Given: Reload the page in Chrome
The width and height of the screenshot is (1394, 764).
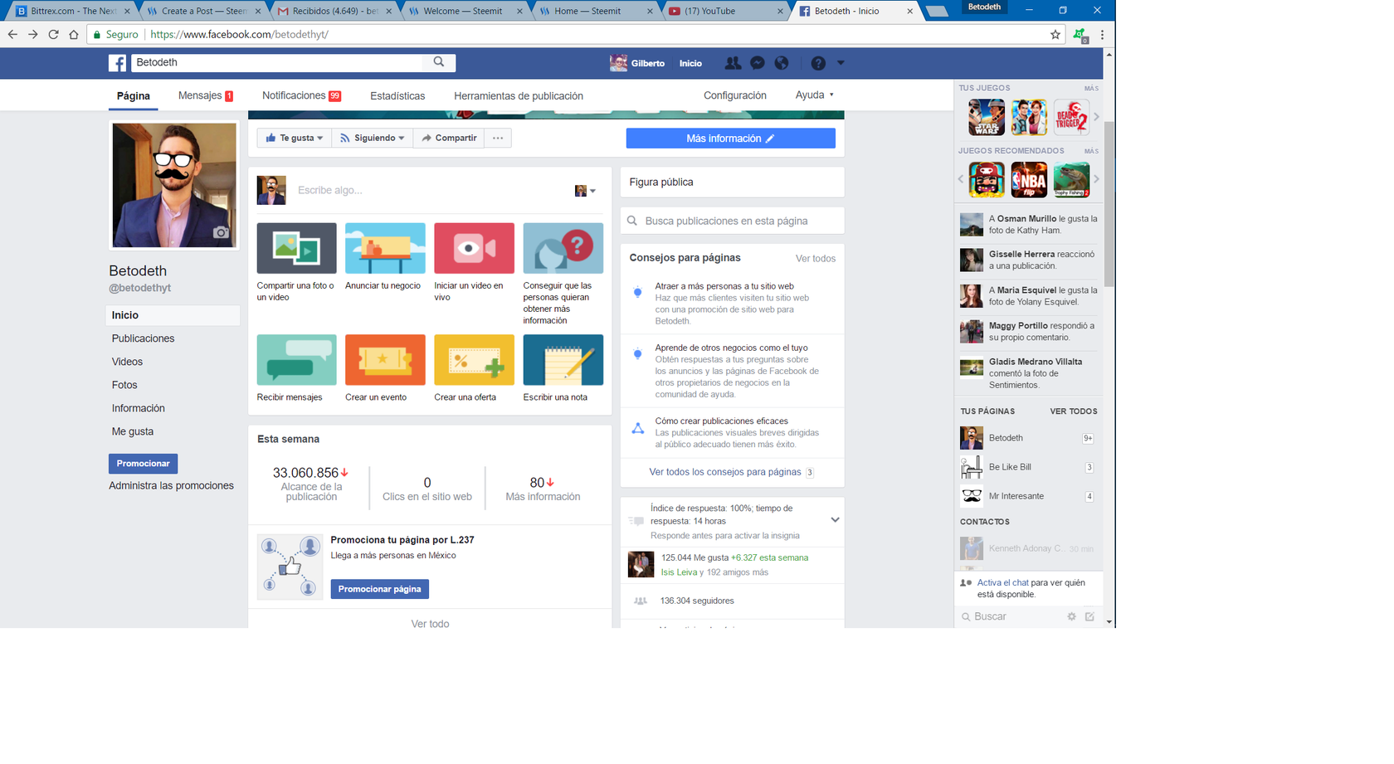Looking at the screenshot, I should point(53,35).
